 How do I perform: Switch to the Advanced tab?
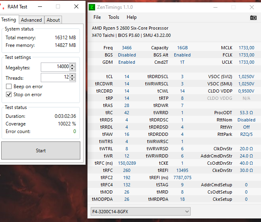(x=31, y=20)
